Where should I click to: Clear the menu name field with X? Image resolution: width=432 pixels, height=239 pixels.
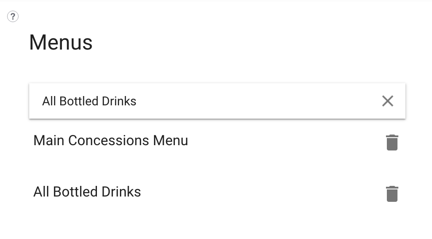click(x=388, y=101)
